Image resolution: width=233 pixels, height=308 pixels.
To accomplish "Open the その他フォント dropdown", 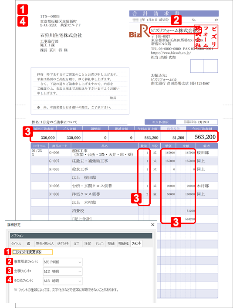I will [x=63, y=281].
